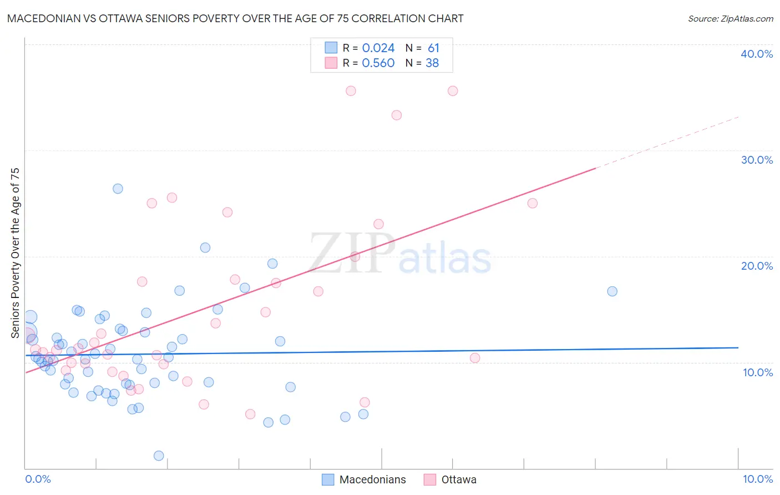Click the blue Macedonians legend swatch
The image size is (780, 495).
pyautogui.click(x=328, y=479)
